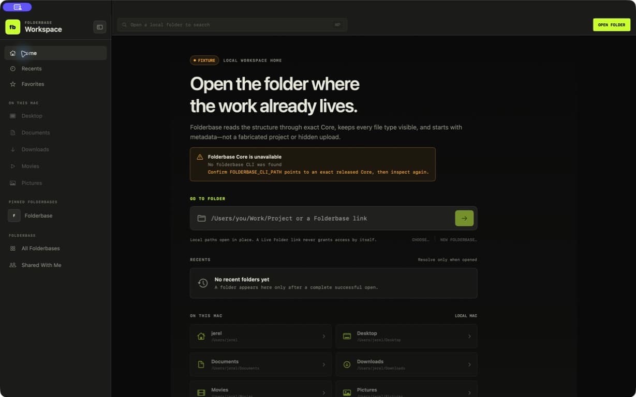Expand the Movies card chevron

[x=324, y=393]
